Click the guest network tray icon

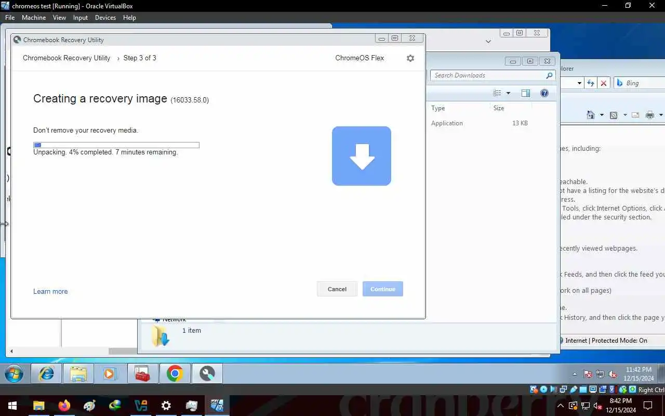pyautogui.click(x=600, y=374)
